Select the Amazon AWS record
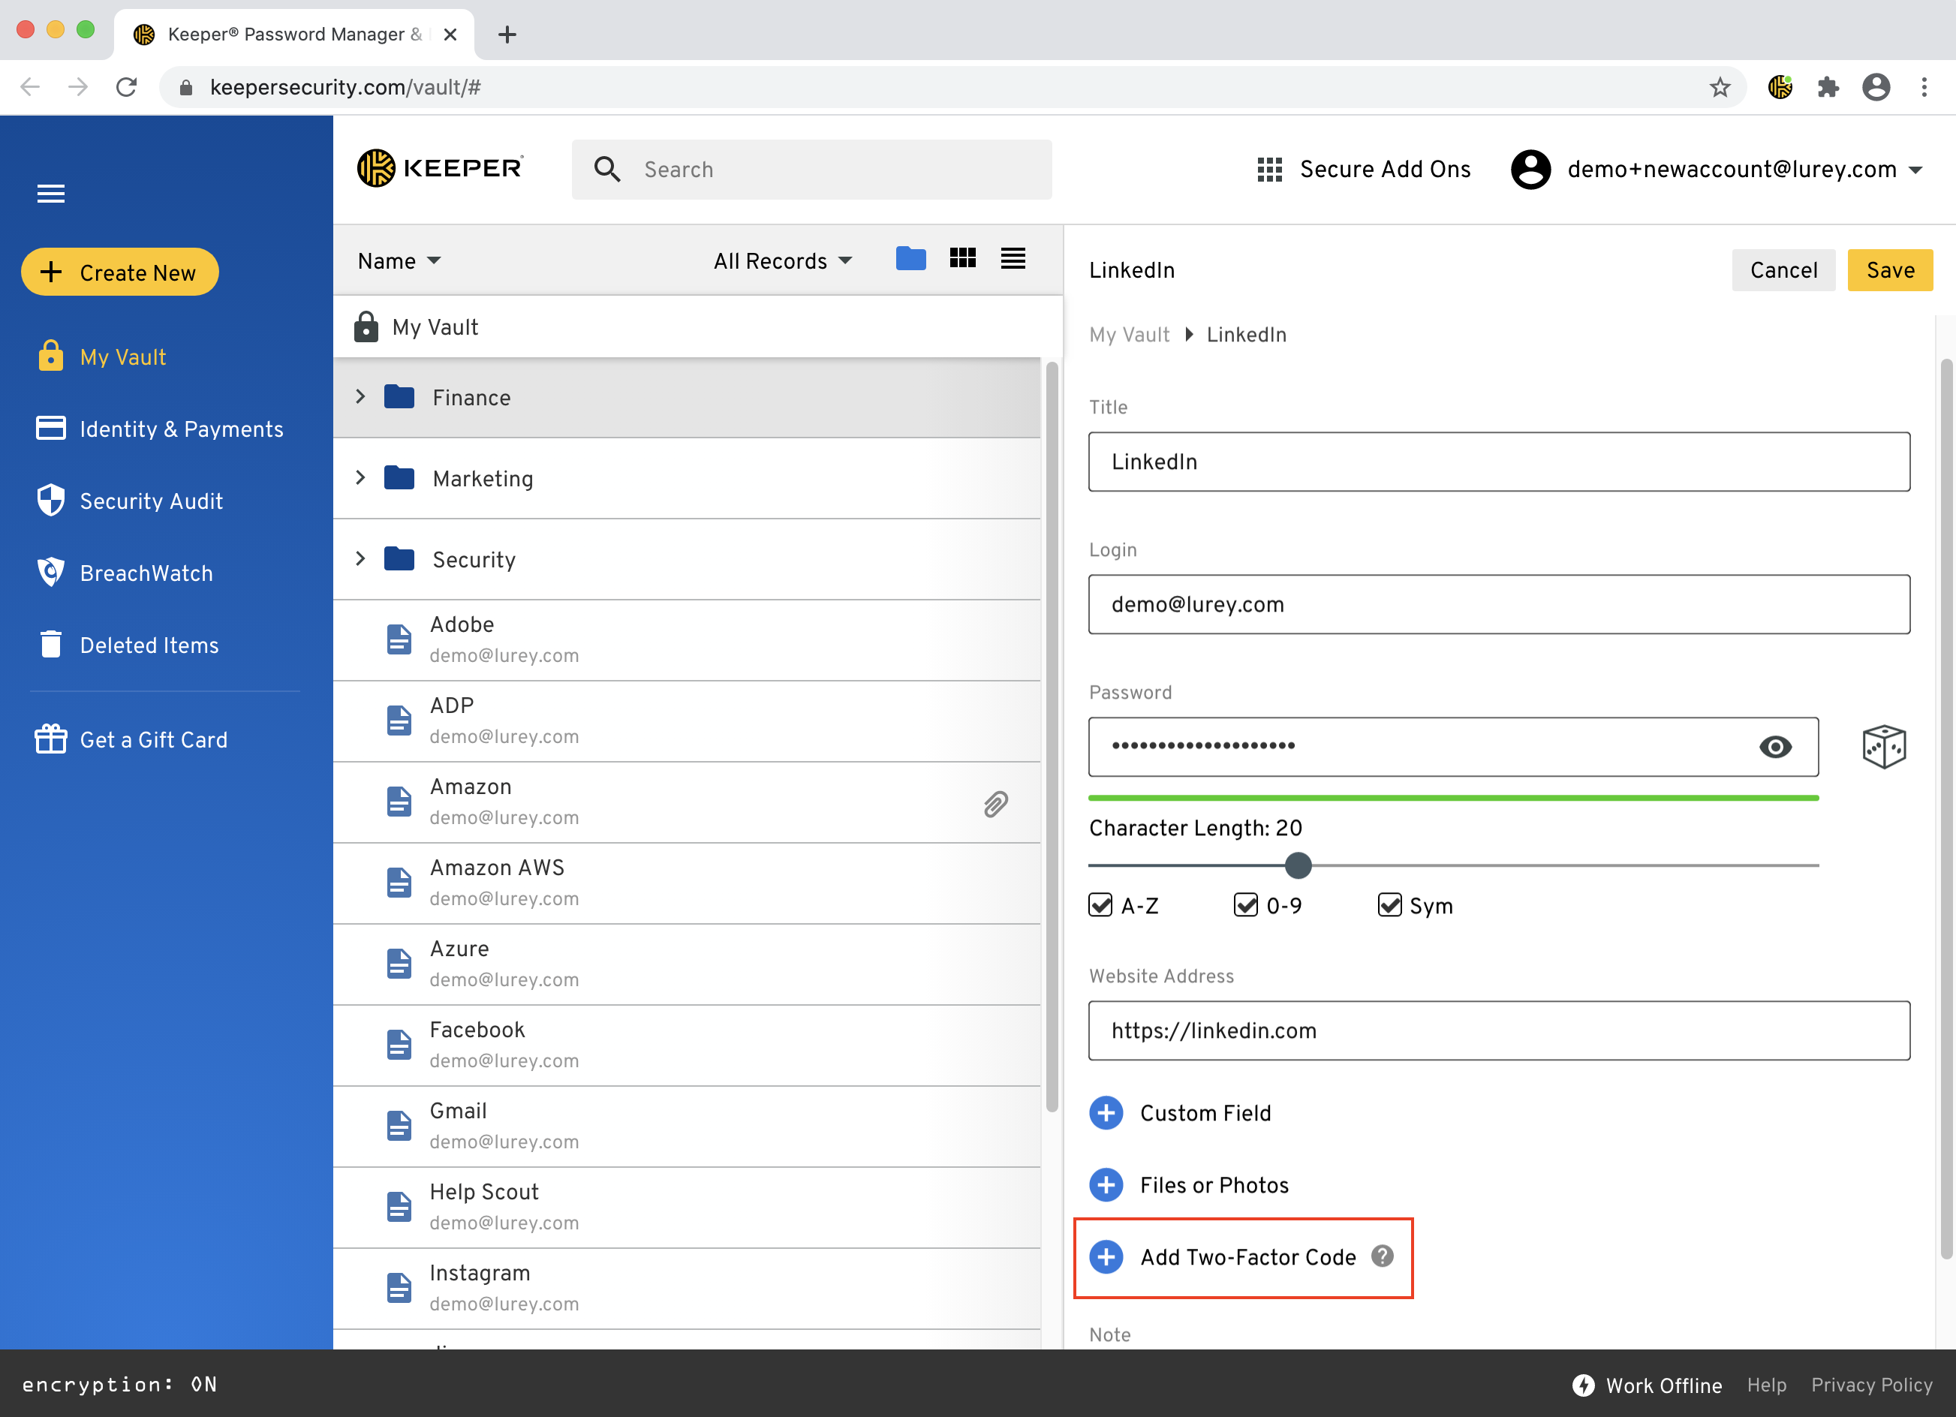1956x1417 pixels. 687,883
